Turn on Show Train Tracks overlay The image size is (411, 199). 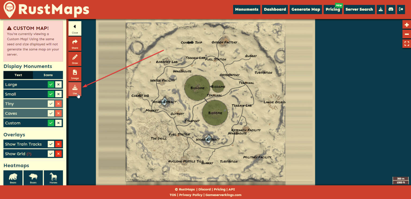[51, 144]
